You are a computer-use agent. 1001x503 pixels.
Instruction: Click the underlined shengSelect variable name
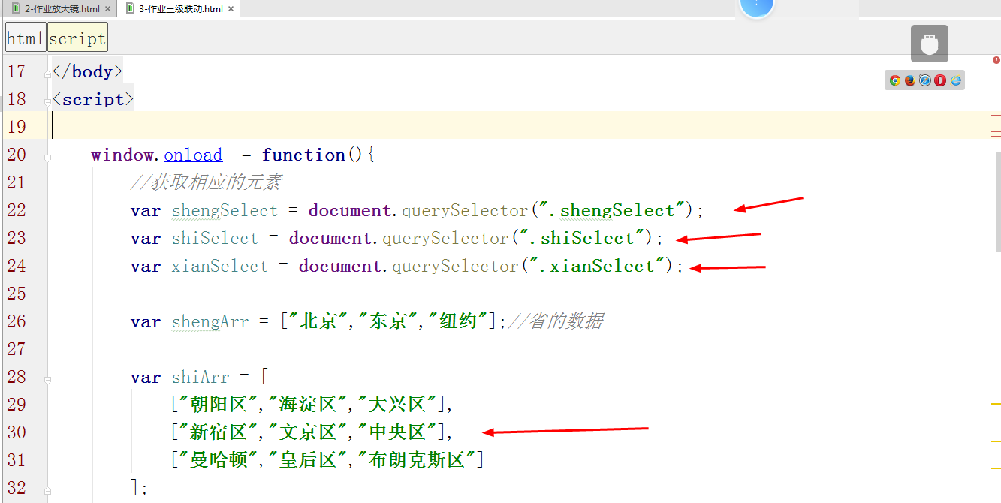[225, 210]
